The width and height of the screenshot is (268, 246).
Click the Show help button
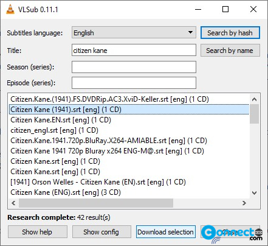click(x=38, y=232)
